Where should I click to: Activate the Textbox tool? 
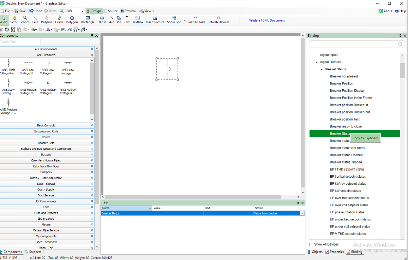coord(138,19)
